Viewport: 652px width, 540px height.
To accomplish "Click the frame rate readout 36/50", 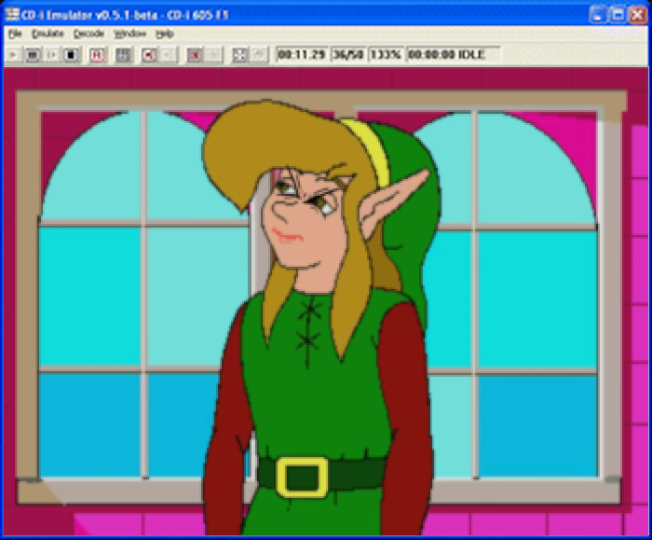I will click(x=348, y=54).
